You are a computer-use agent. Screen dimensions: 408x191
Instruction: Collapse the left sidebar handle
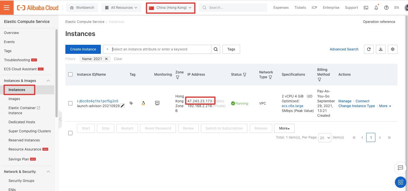click(x=60, y=120)
